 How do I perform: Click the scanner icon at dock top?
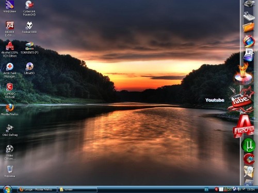click(x=249, y=4)
